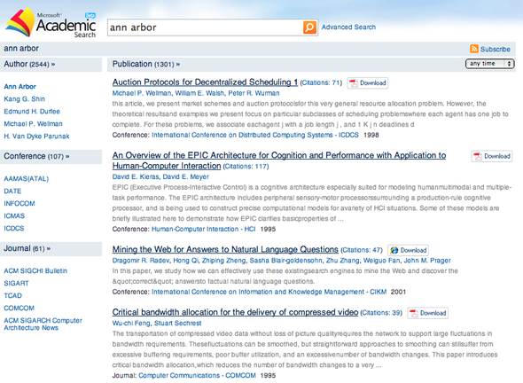The height and width of the screenshot is (383, 523).
Task: Open author David E. Kieras
Action: pos(136,176)
